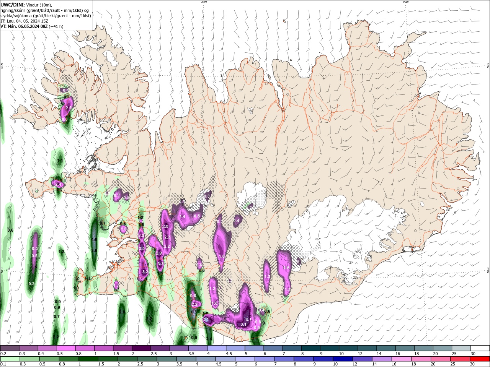Click the darkest green 1 rain legend swatch
This screenshot has width=490, height=367.
click(88, 359)
